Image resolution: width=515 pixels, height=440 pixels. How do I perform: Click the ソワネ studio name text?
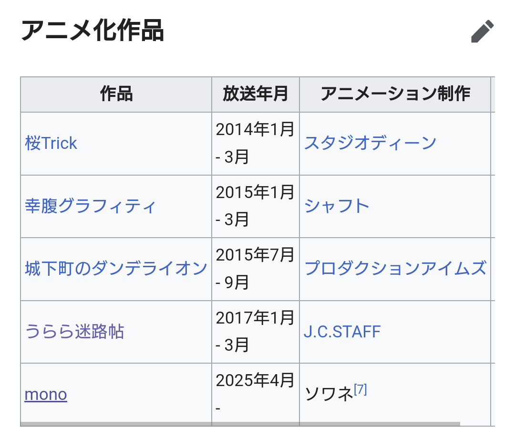tap(328, 394)
